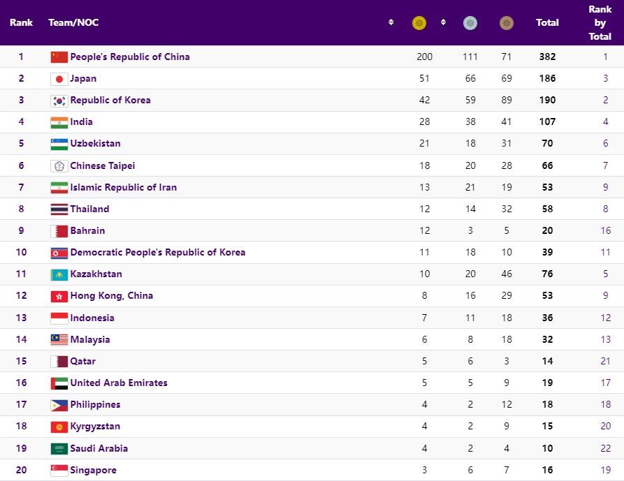Click the Philippines flag icon

pyautogui.click(x=59, y=405)
